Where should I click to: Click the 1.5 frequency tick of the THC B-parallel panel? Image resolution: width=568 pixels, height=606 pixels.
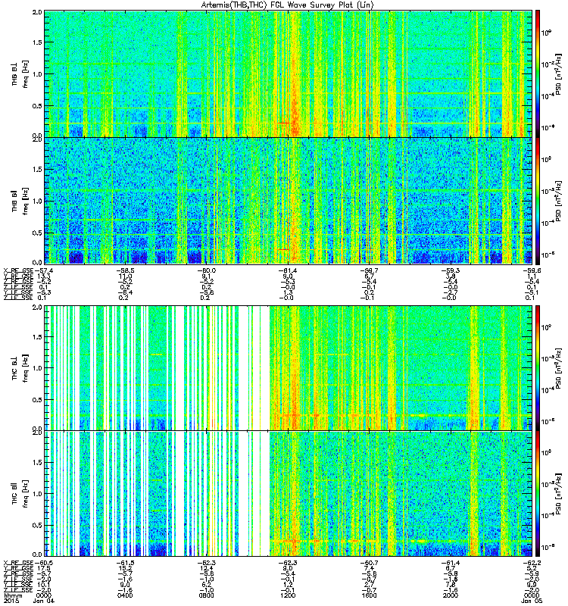point(37,462)
